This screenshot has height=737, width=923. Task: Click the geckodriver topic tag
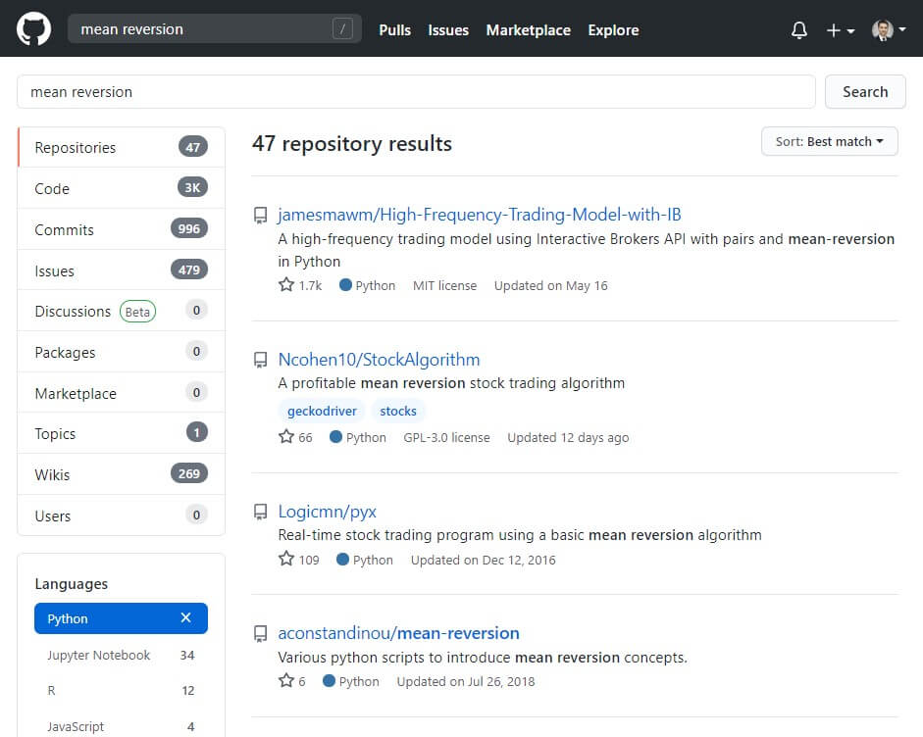coord(322,412)
